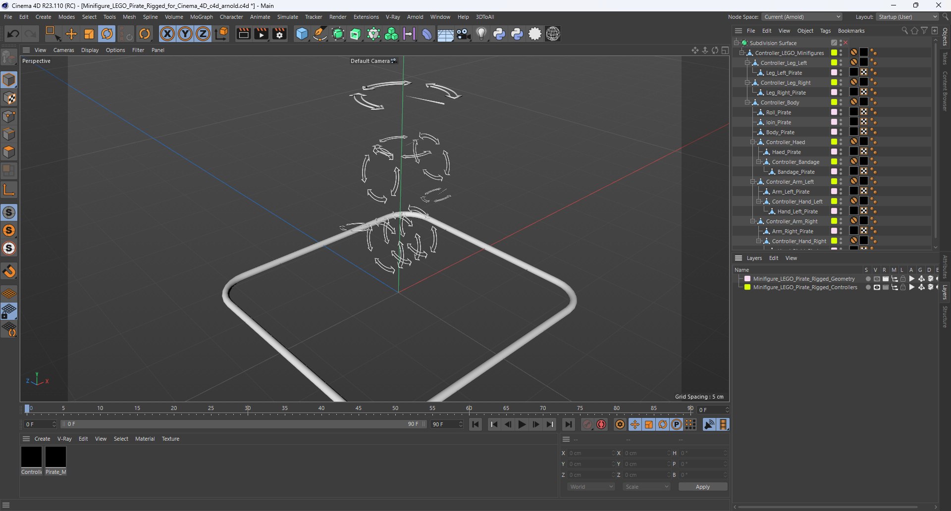Select the Rotate tool

click(x=107, y=34)
